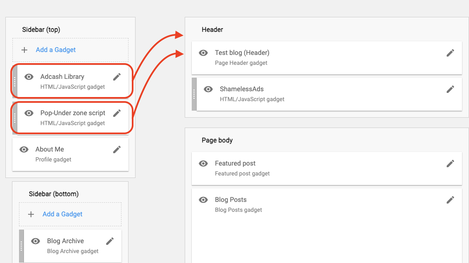The height and width of the screenshot is (263, 469).
Task: Hide the Blog Archive gadget
Action: (36, 241)
